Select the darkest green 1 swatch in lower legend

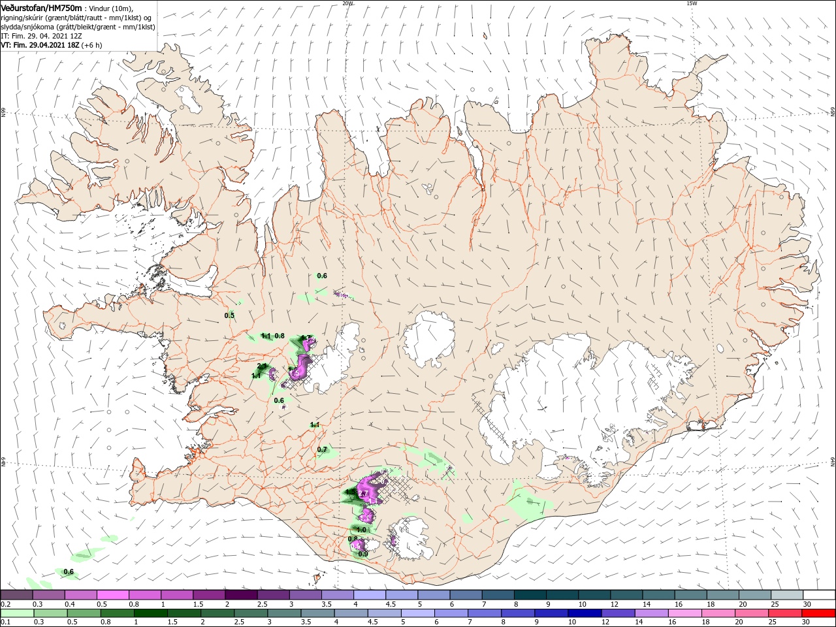(150, 613)
